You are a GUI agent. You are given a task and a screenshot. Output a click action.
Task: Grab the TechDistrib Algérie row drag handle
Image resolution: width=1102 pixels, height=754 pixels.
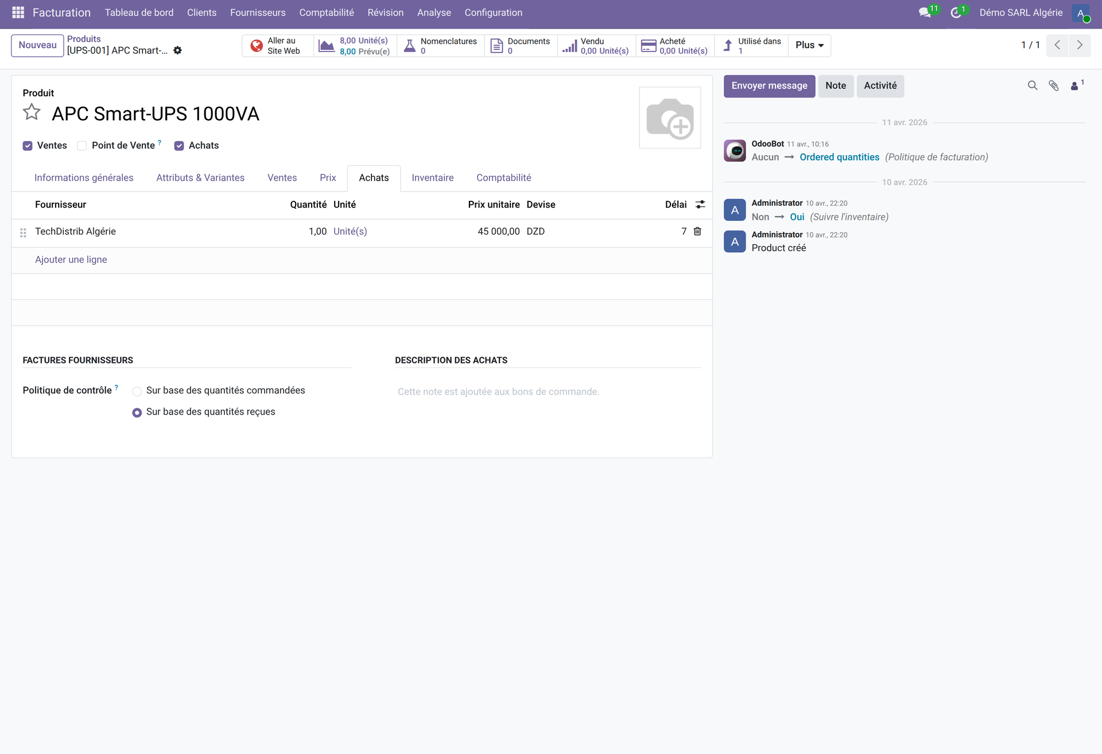[23, 233]
